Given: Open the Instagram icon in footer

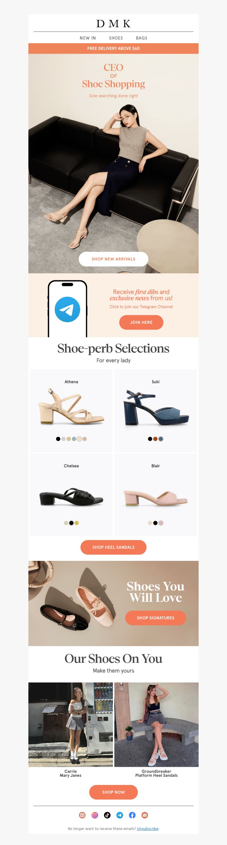Looking at the screenshot, I should coord(95,815).
